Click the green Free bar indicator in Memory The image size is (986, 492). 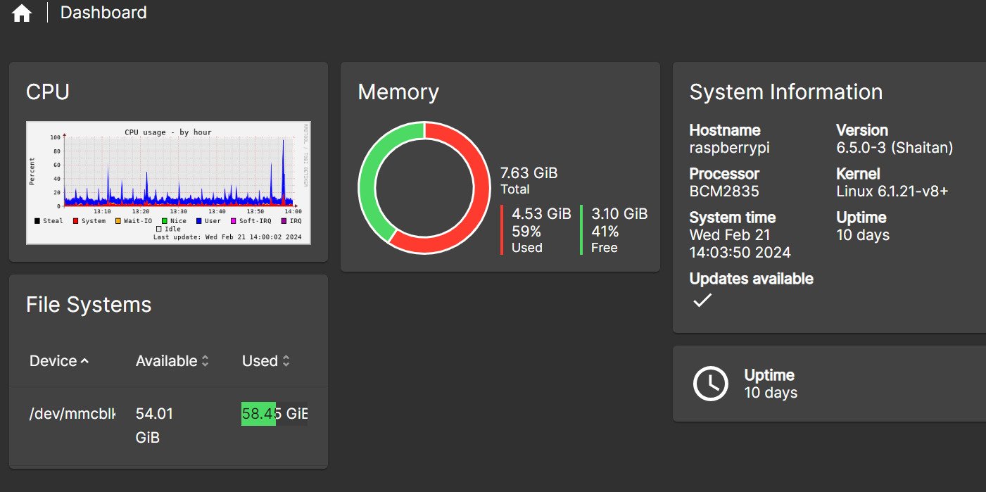click(581, 229)
